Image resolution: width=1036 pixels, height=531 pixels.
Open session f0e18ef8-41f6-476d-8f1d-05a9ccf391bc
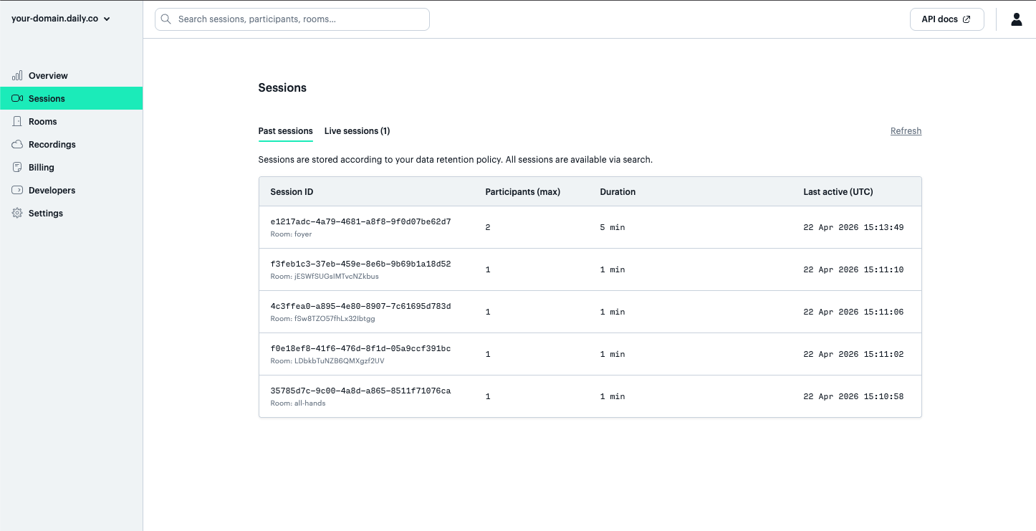tap(590, 354)
